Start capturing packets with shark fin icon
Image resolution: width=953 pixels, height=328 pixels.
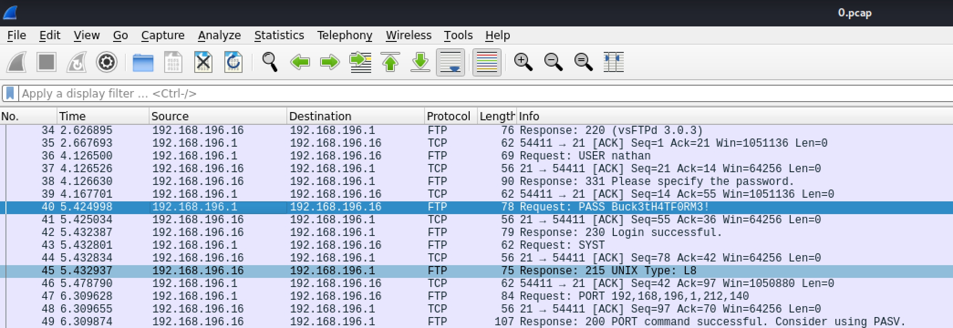16,62
